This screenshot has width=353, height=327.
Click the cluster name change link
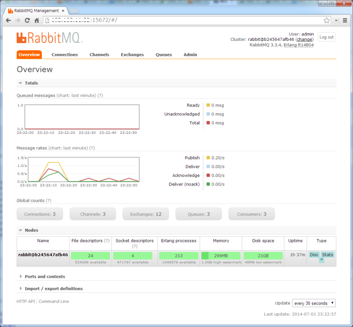tap(304, 39)
